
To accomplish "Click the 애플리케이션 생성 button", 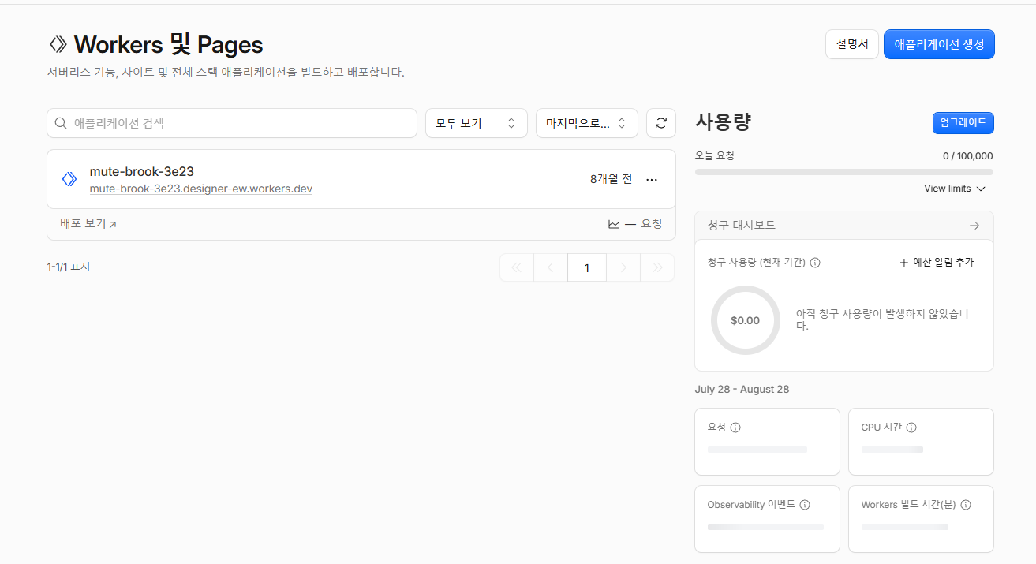I will coord(939,44).
